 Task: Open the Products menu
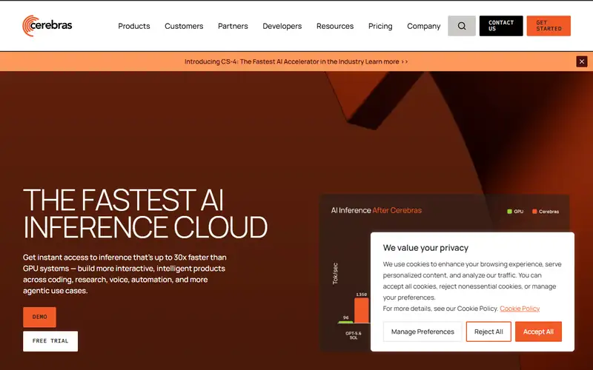point(134,26)
